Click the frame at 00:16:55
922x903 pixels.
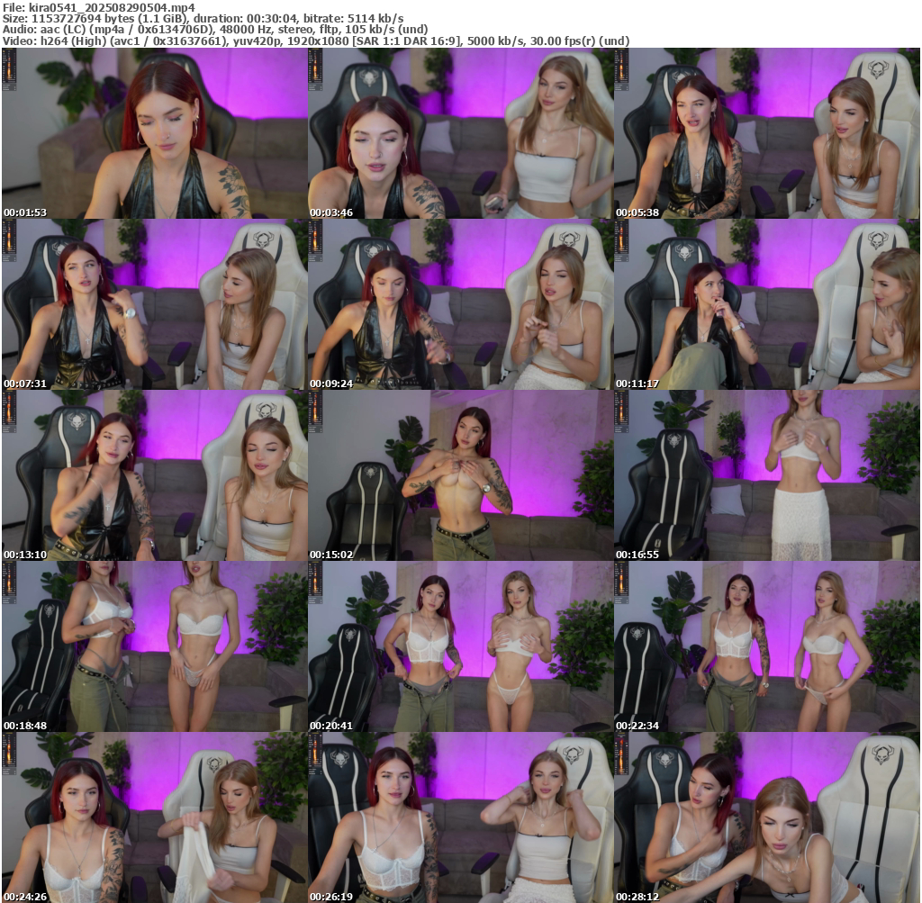coord(767,475)
